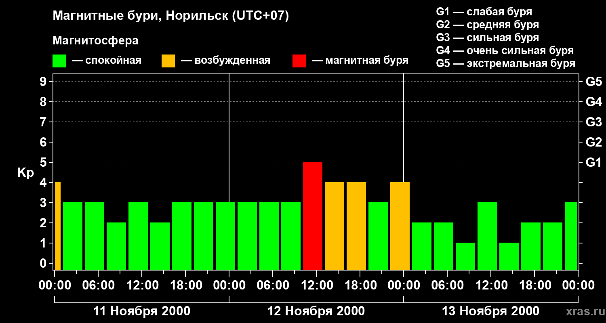Select the orange Kp 4 bar right after the red bar
Screen dimensions: 606x323
pyautogui.click(x=335, y=226)
